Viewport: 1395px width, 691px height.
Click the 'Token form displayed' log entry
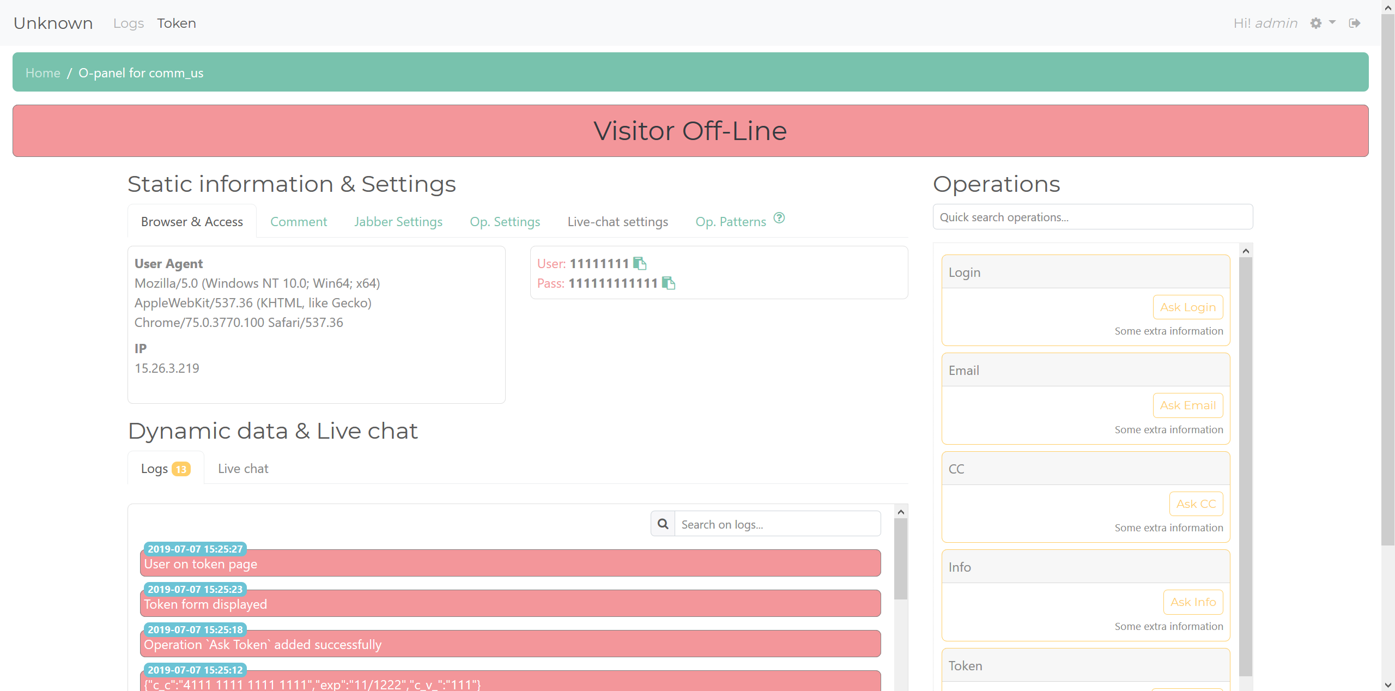click(x=511, y=604)
